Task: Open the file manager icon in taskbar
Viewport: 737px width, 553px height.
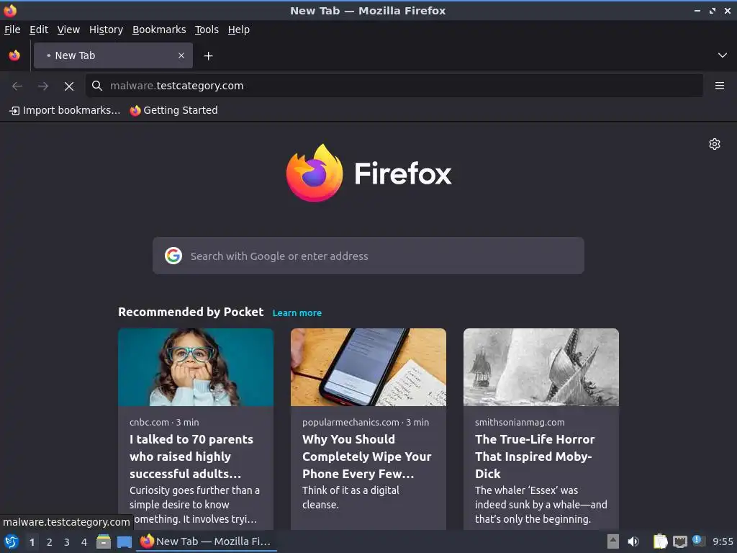Action: (x=104, y=541)
